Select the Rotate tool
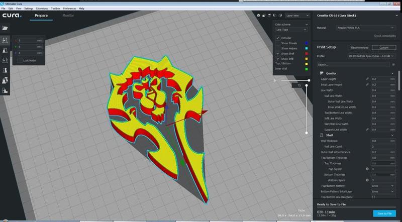This screenshot has height=222, width=402. (x=5, y=60)
